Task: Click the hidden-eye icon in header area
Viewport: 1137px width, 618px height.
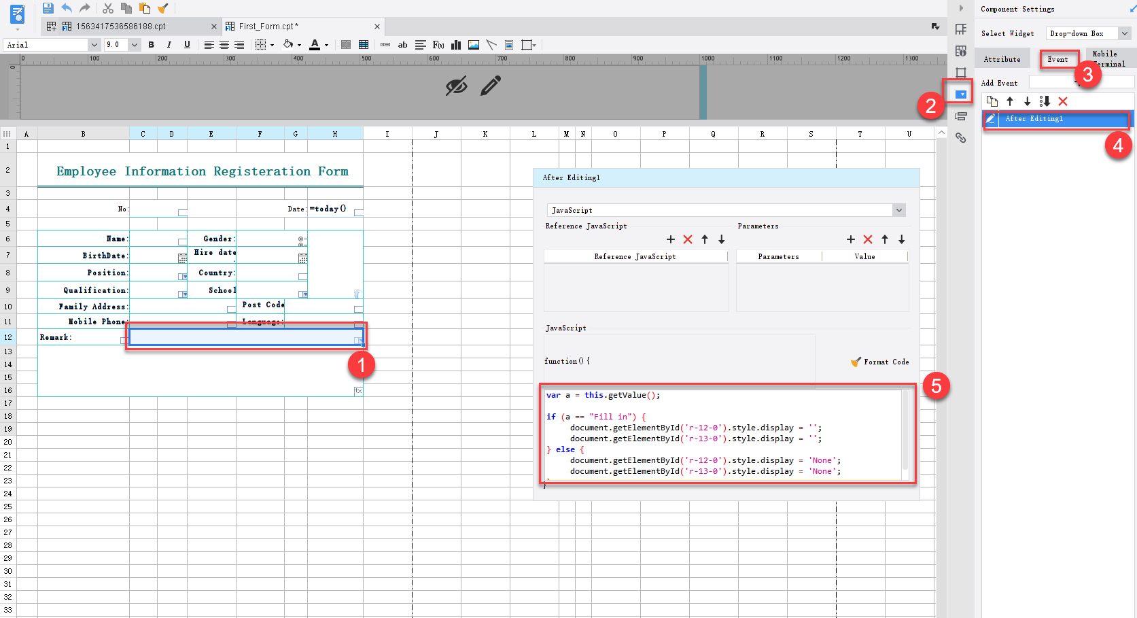Action: click(x=456, y=86)
